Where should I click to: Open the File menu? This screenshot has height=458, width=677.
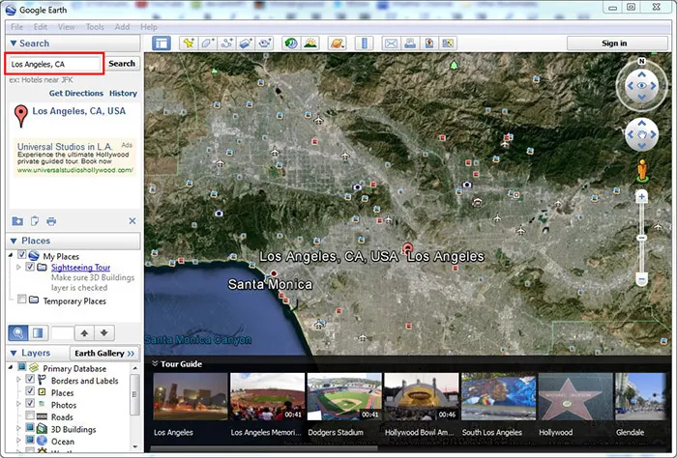point(16,27)
